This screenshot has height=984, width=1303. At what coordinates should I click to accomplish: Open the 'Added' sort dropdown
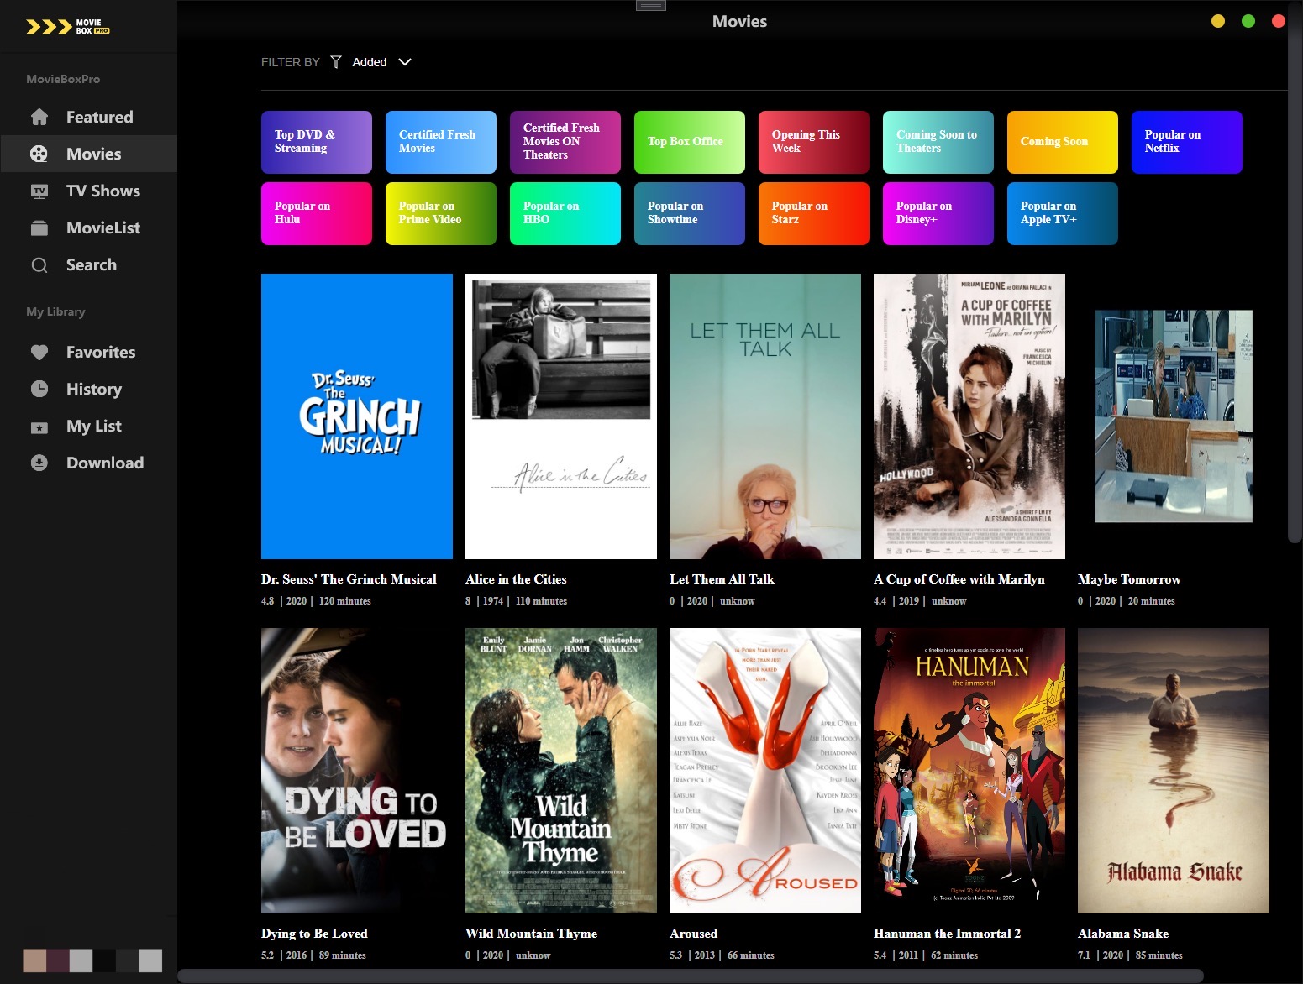(x=370, y=61)
